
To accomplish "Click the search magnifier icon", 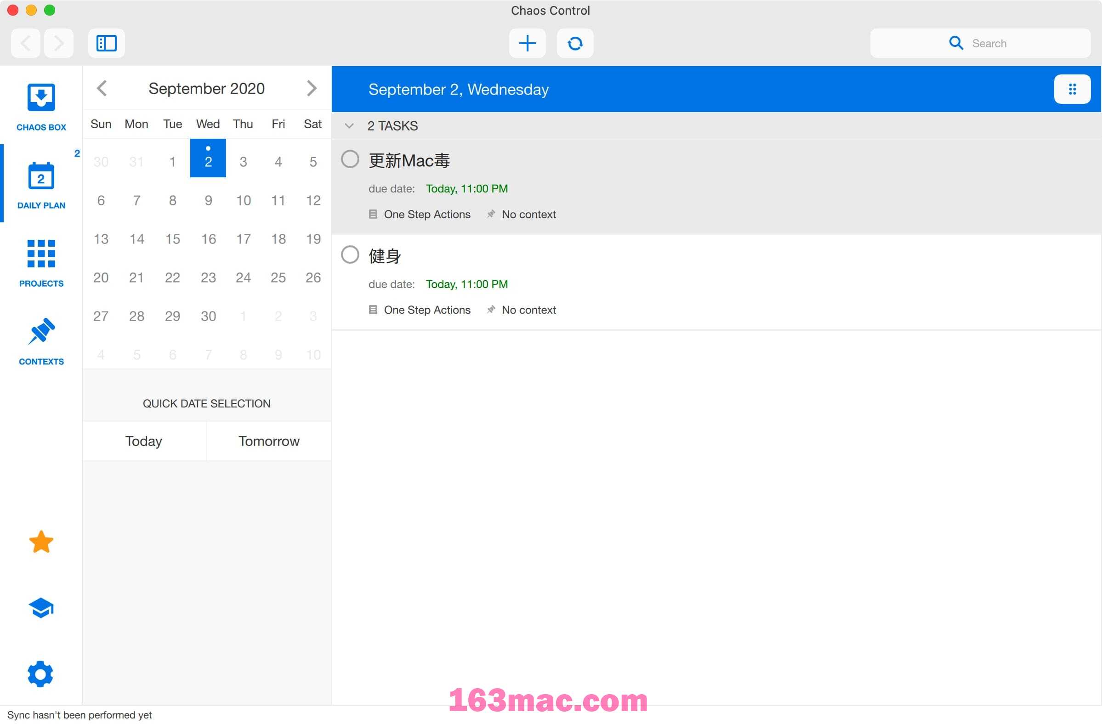I will pos(956,43).
